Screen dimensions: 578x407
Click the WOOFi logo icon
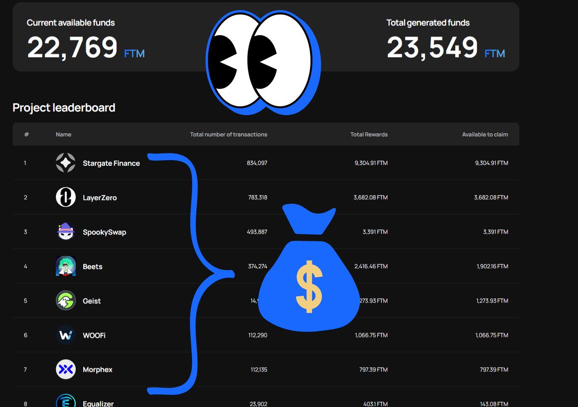click(x=66, y=335)
